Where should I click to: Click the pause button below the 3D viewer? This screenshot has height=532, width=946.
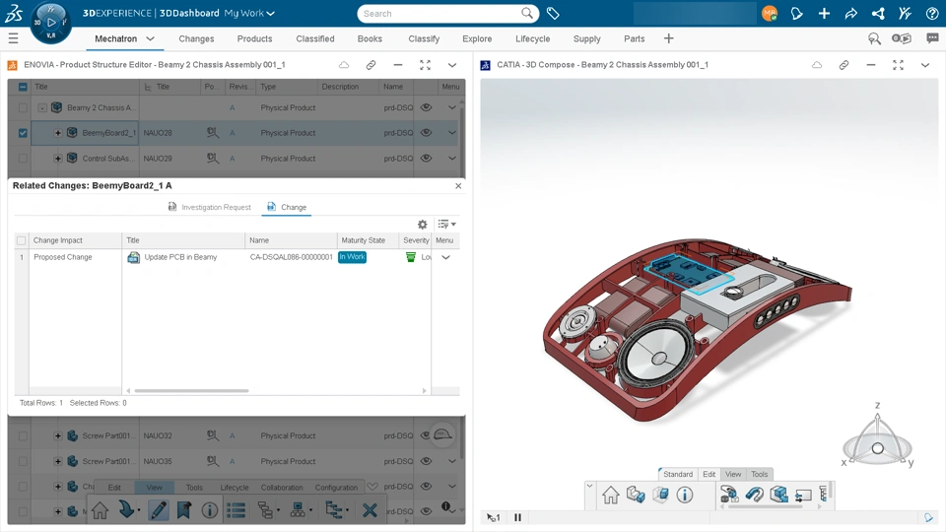(x=517, y=517)
